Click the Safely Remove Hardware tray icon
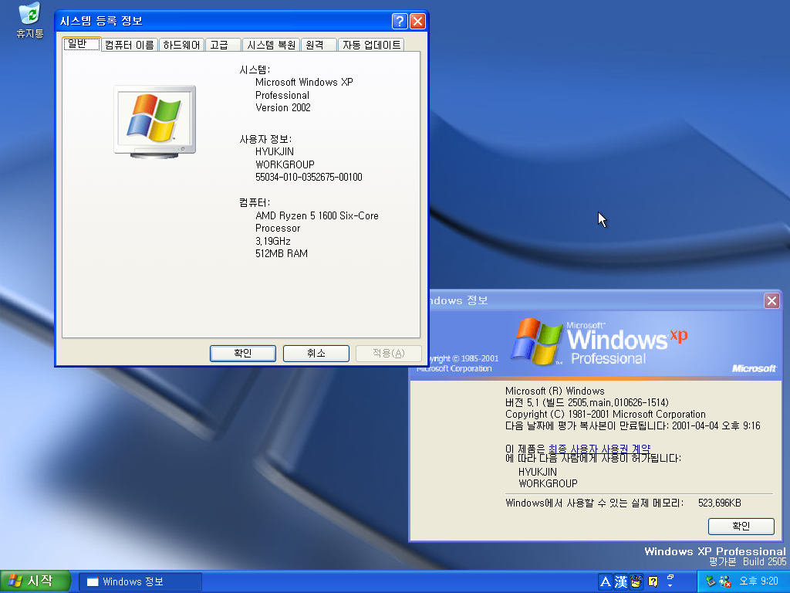Image resolution: width=790 pixels, height=593 pixels. click(x=711, y=582)
